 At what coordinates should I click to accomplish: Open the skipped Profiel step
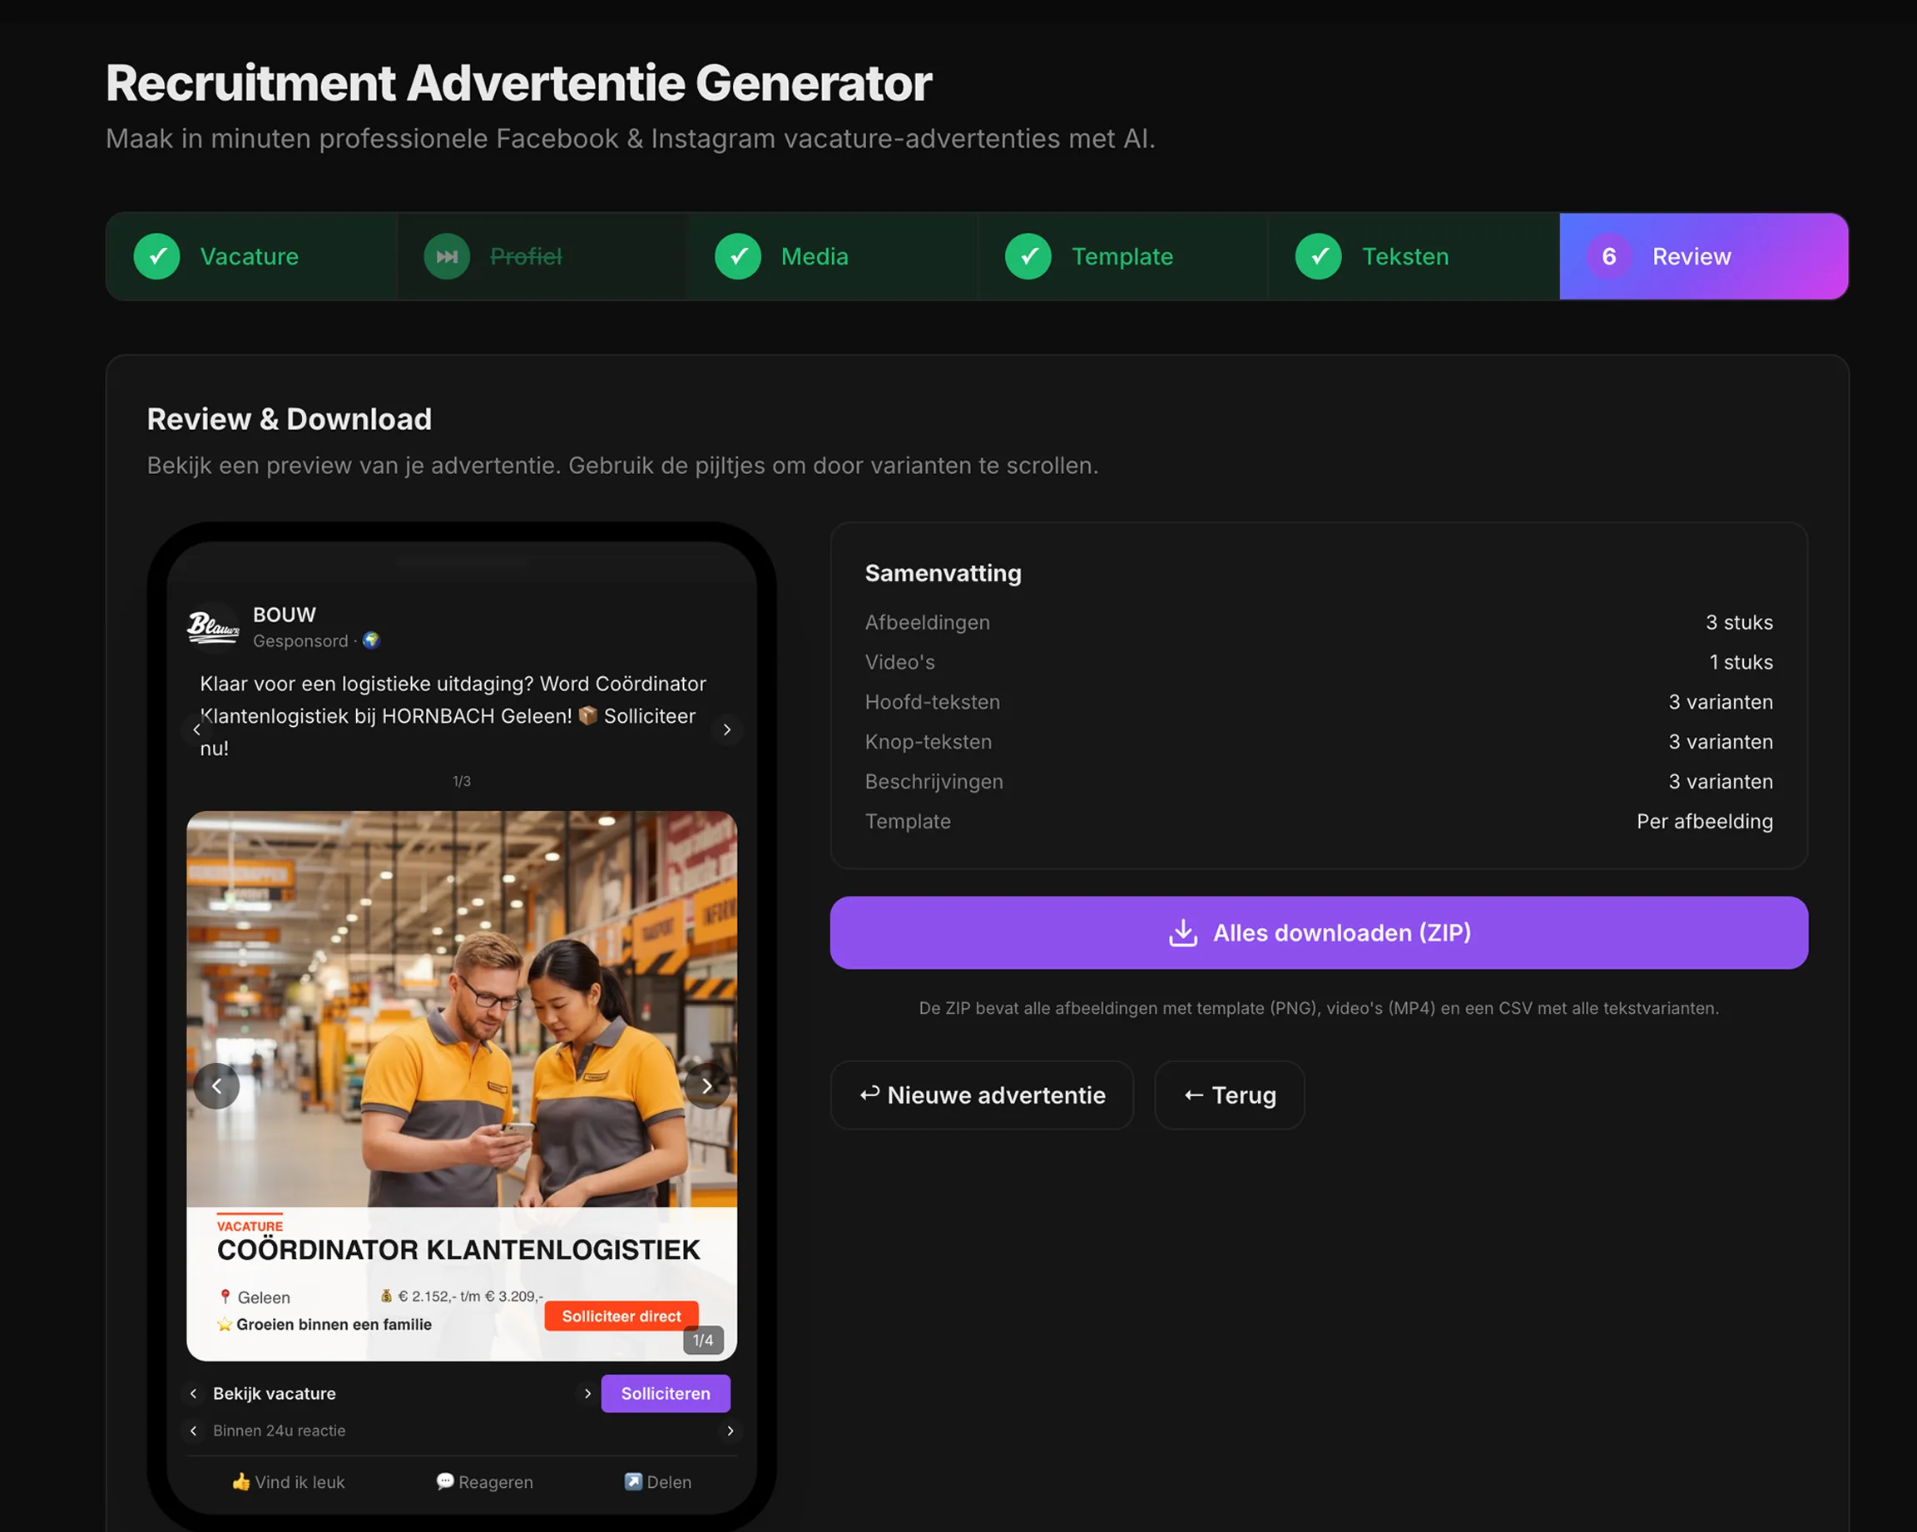pyautogui.click(x=542, y=257)
